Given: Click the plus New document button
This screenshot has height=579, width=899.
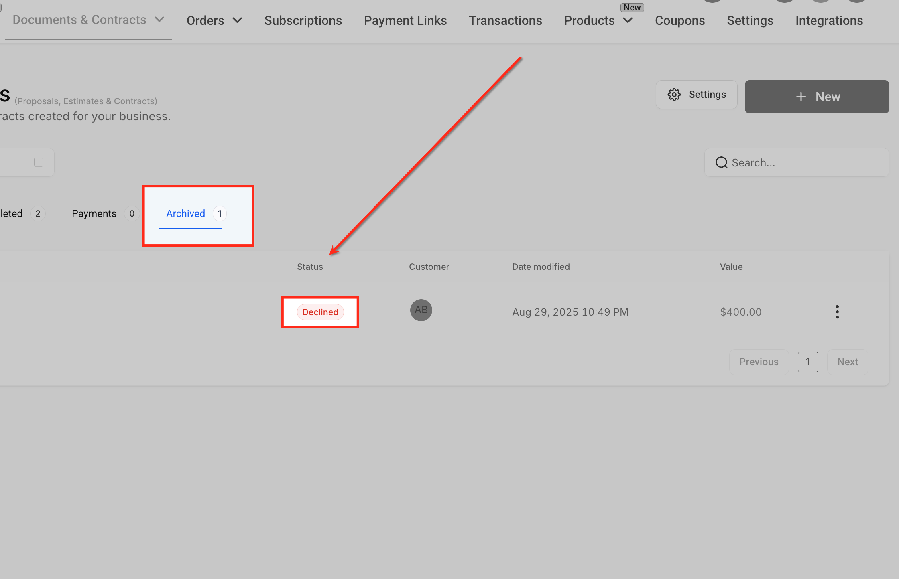Looking at the screenshot, I should pyautogui.click(x=817, y=97).
